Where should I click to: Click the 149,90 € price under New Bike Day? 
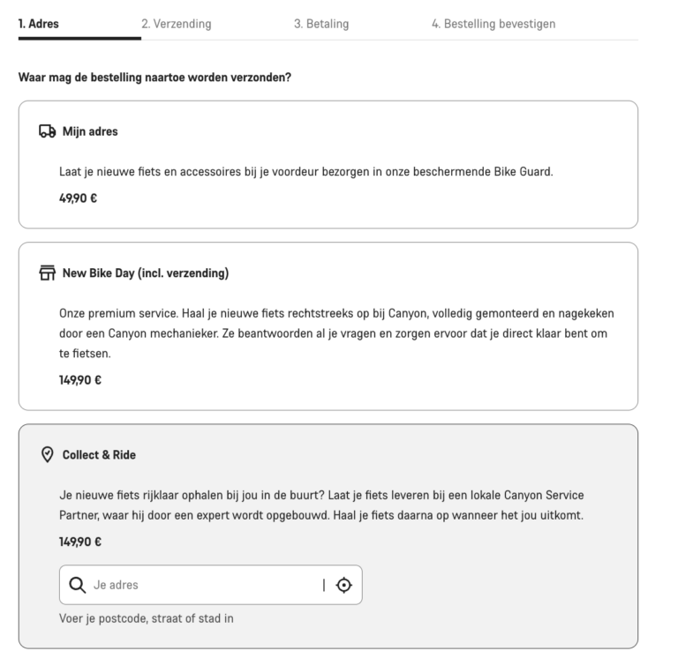pyautogui.click(x=80, y=379)
